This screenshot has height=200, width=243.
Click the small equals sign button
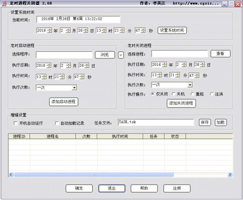[121, 55]
